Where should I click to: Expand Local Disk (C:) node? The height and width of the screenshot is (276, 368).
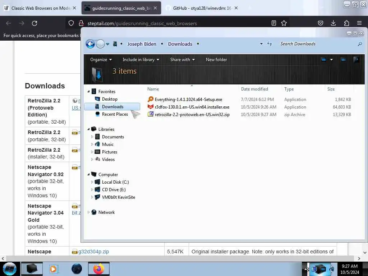[x=92, y=182]
